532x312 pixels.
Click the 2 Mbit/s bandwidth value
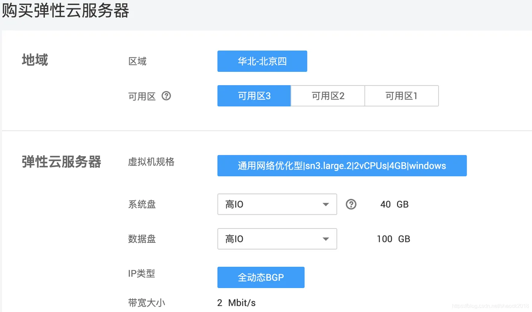(236, 303)
